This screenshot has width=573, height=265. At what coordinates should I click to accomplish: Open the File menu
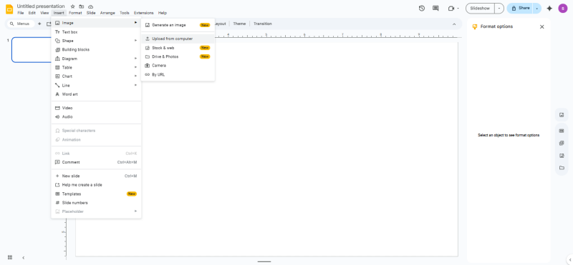click(x=21, y=13)
